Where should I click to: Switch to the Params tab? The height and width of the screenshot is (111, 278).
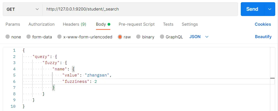[13, 24]
